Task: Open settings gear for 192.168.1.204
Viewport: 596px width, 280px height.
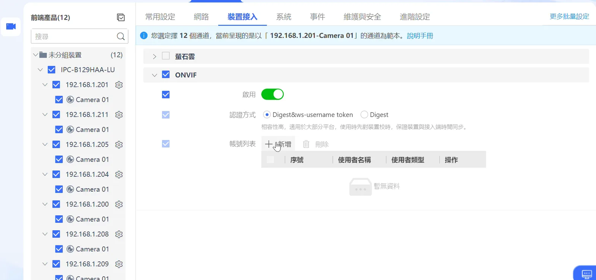Action: click(119, 174)
